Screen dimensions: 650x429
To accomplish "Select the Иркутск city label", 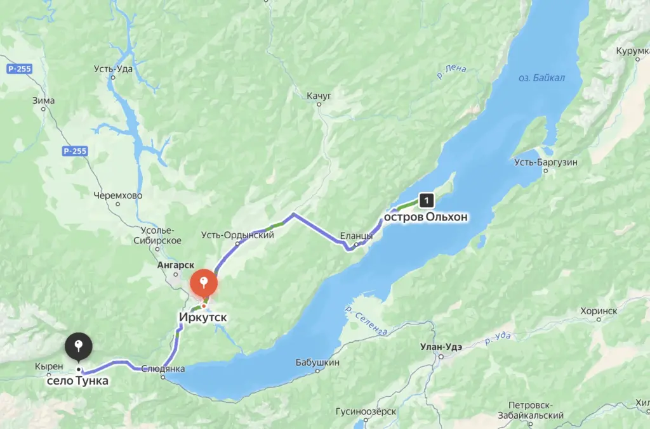I will pos(202,317).
